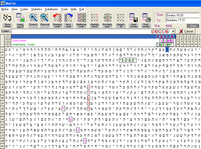Click row number 19 header

[2, 146]
